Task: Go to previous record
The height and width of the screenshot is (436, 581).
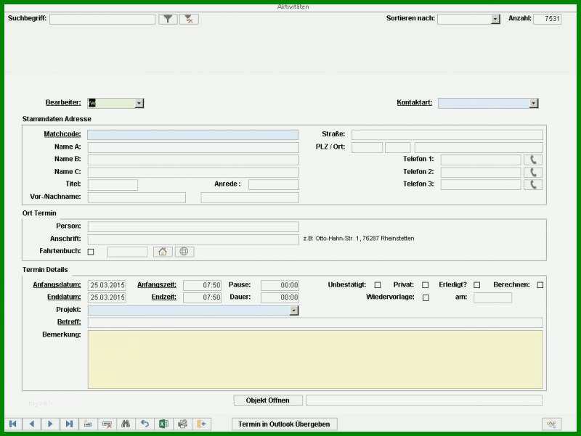Action: 32,424
